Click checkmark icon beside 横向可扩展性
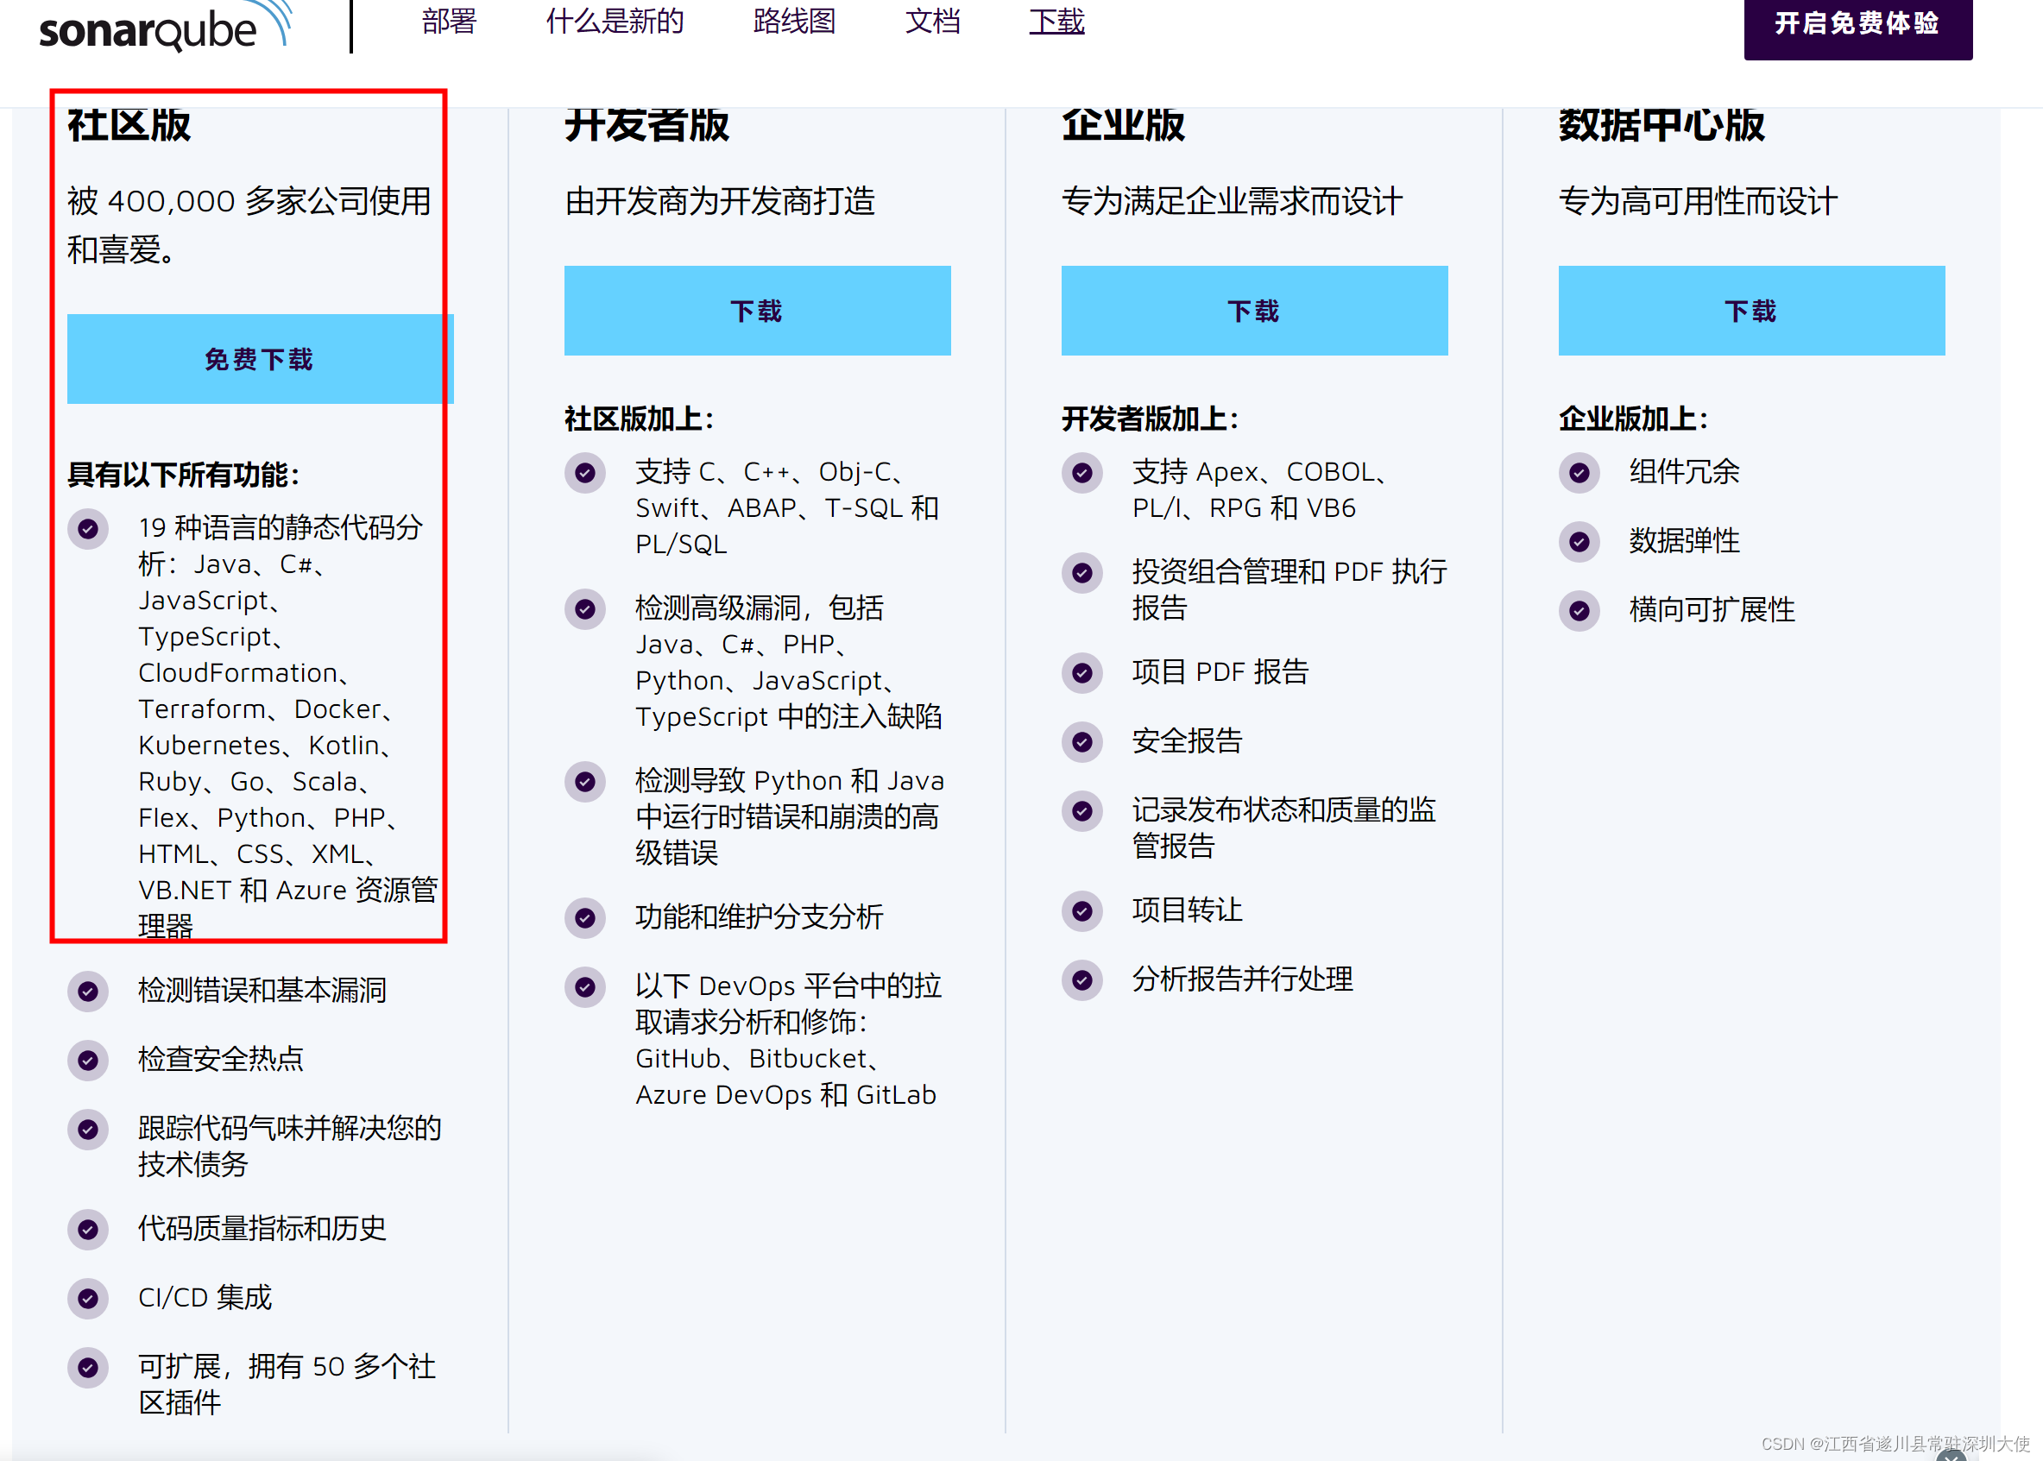Image resolution: width=2043 pixels, height=1461 pixels. pos(1579,611)
